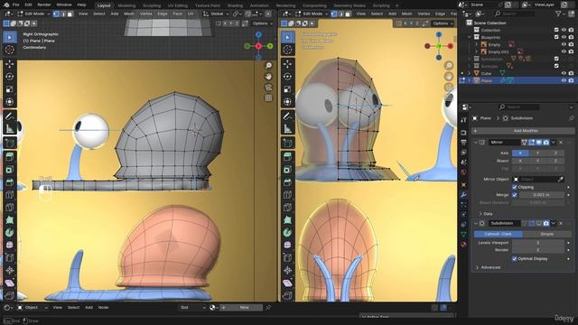Open the Tool properties tab

463,119
